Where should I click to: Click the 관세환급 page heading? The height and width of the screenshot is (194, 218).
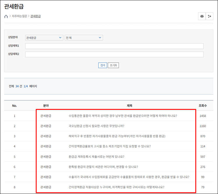[x=14, y=6]
